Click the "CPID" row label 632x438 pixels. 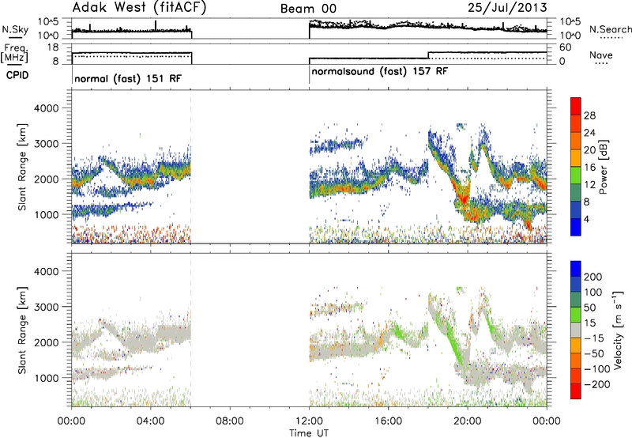point(17,75)
